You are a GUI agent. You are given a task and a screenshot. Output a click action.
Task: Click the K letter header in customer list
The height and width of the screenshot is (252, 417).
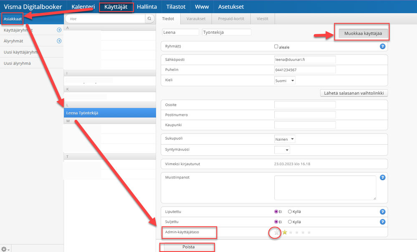110,89
